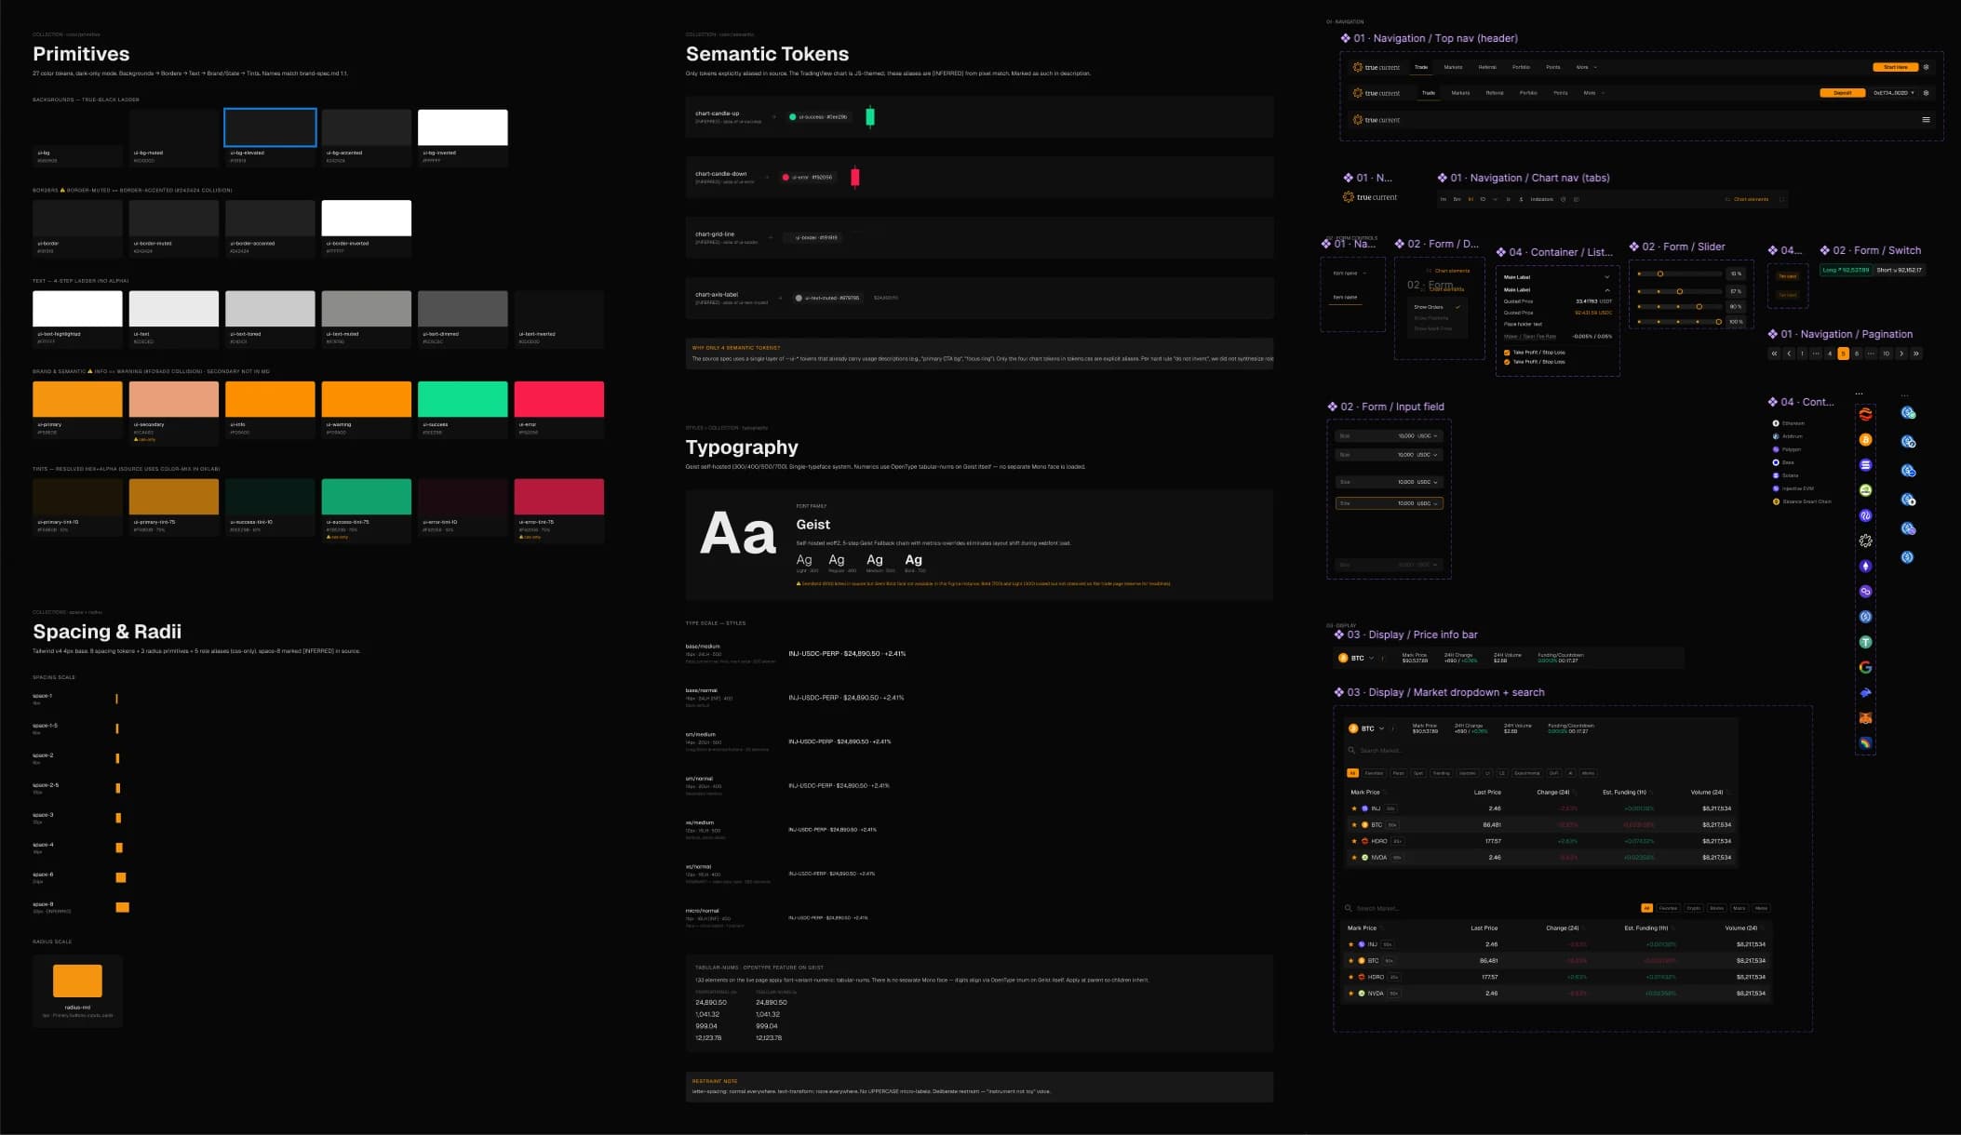The width and height of the screenshot is (1961, 1135).
Task: Toggle the favorite star for NVDA in the lower table
Action: (1350, 994)
